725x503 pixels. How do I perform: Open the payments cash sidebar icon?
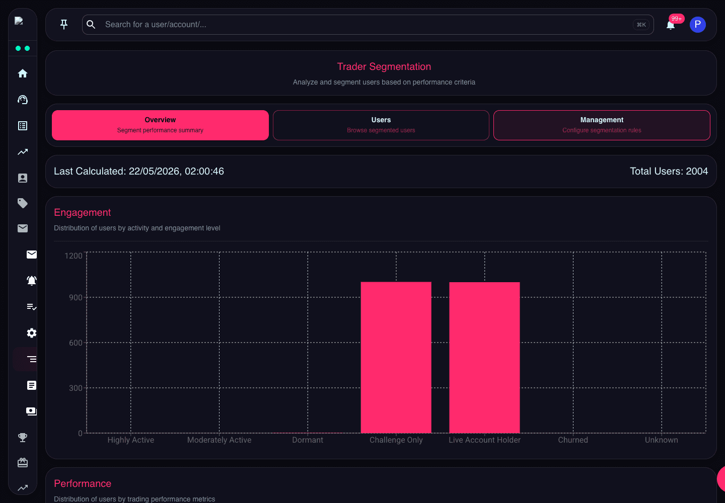pyautogui.click(x=32, y=411)
